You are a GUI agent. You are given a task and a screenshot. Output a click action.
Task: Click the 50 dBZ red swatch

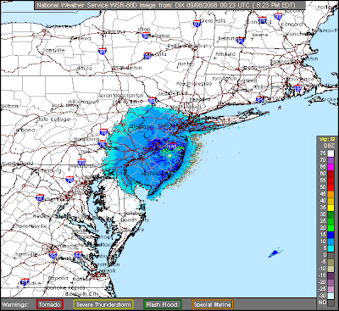click(331, 187)
